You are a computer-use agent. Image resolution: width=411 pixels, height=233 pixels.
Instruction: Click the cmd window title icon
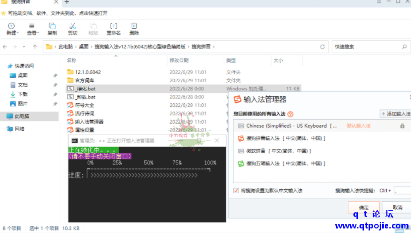point(75,141)
